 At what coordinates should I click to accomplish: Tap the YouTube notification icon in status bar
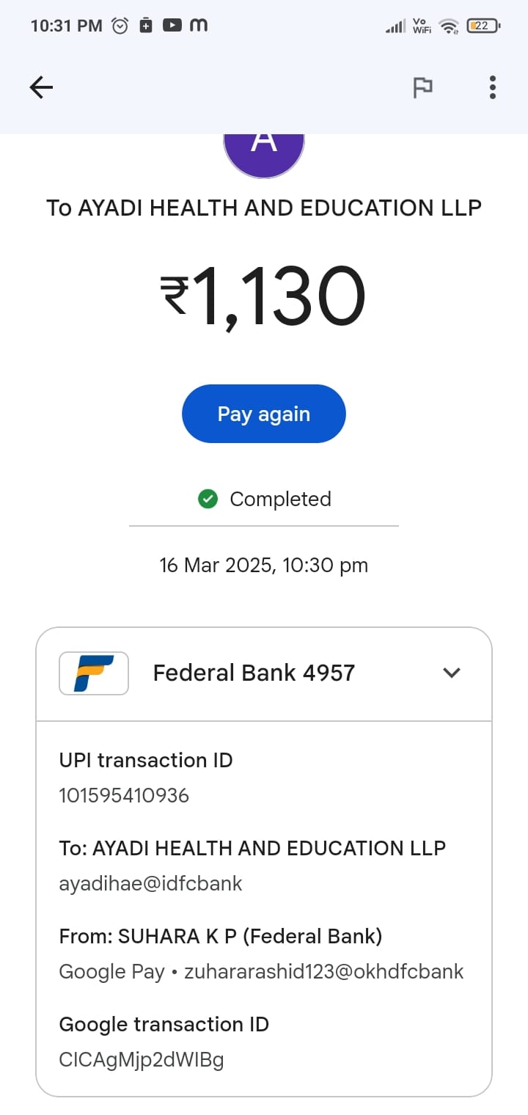tap(172, 26)
